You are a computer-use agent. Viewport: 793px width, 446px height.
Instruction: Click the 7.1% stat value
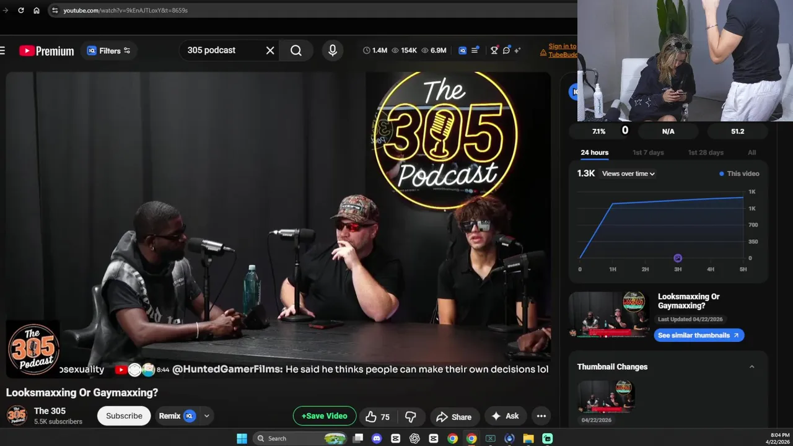(598, 131)
